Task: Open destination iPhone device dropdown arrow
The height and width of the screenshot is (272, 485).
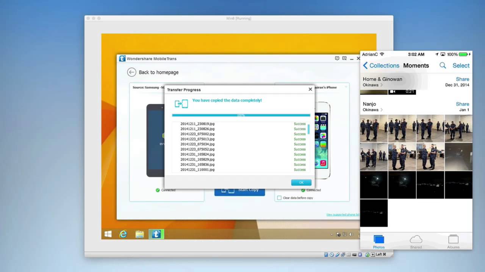Action: coord(346,87)
